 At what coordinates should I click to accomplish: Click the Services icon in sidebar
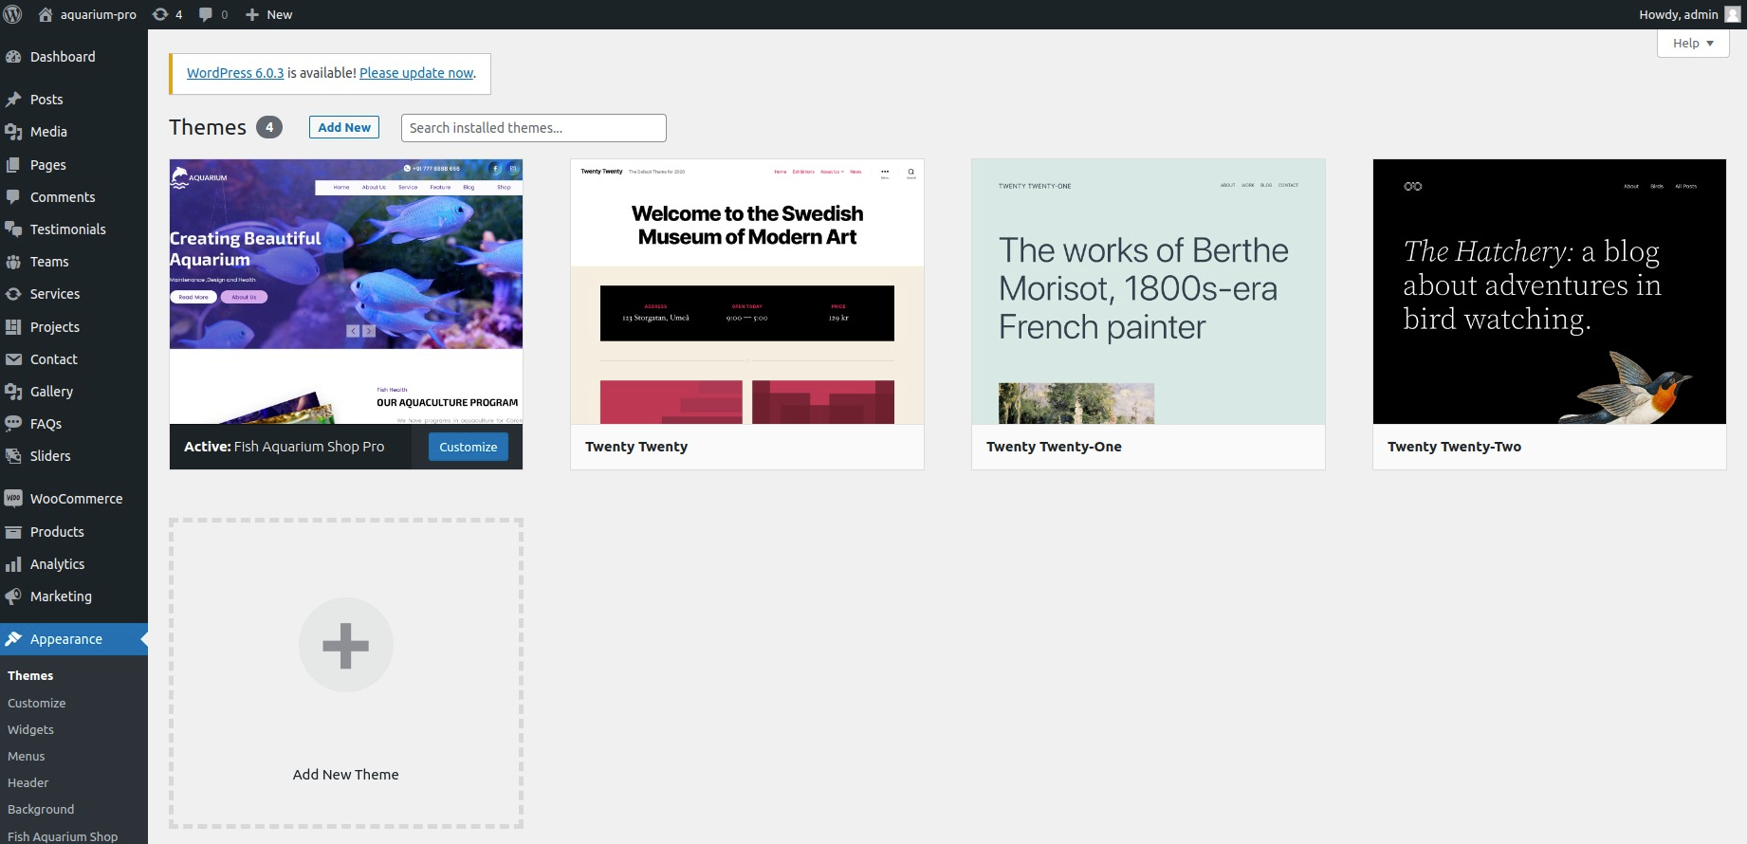tap(13, 294)
